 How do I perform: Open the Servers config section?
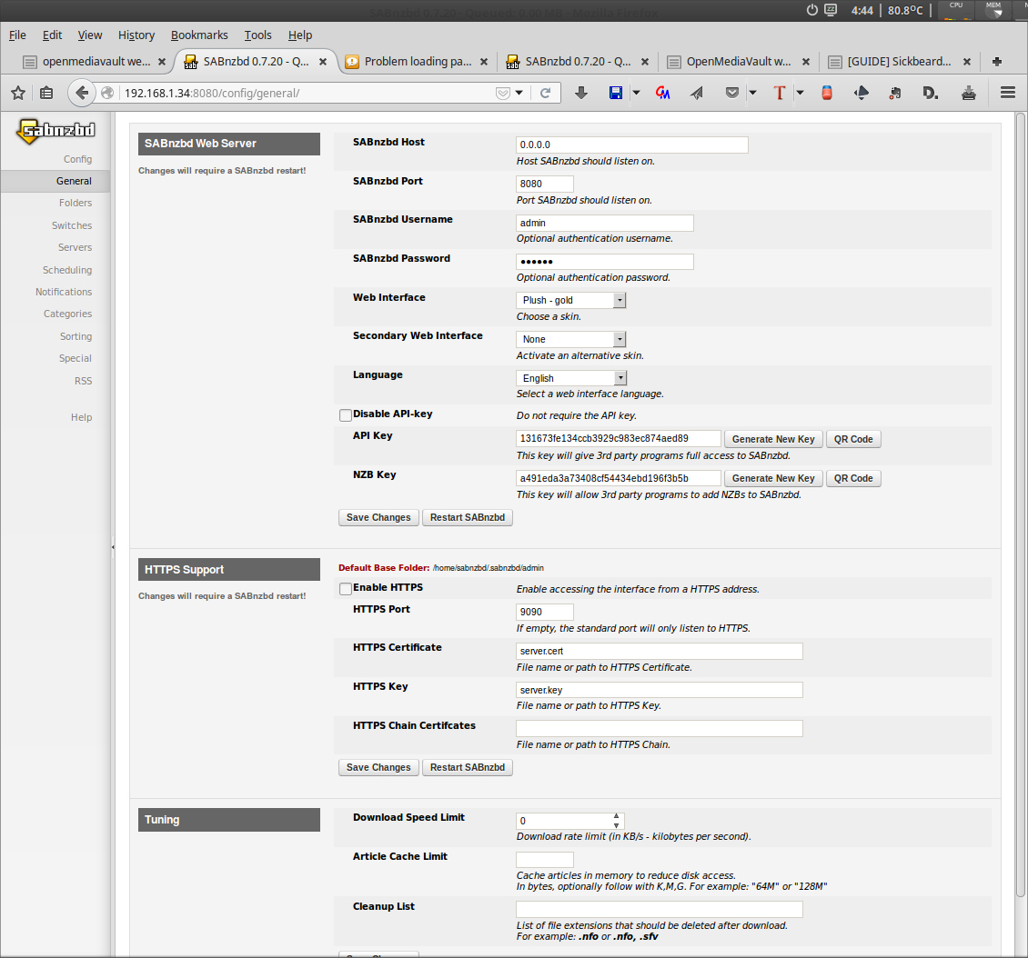point(75,247)
